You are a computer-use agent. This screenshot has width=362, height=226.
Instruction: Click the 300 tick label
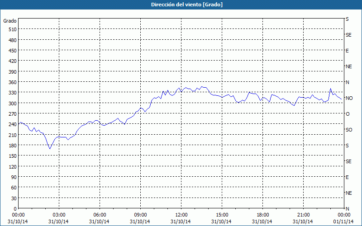click(x=13, y=104)
